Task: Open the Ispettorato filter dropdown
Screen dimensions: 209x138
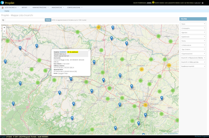Action: click(193, 37)
